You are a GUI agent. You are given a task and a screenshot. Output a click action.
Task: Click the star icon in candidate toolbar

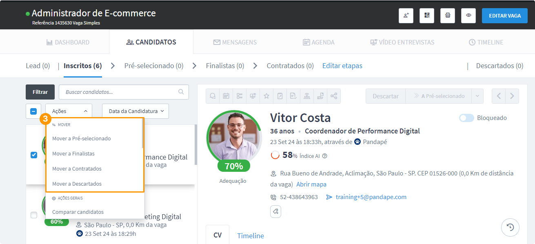pos(266,96)
